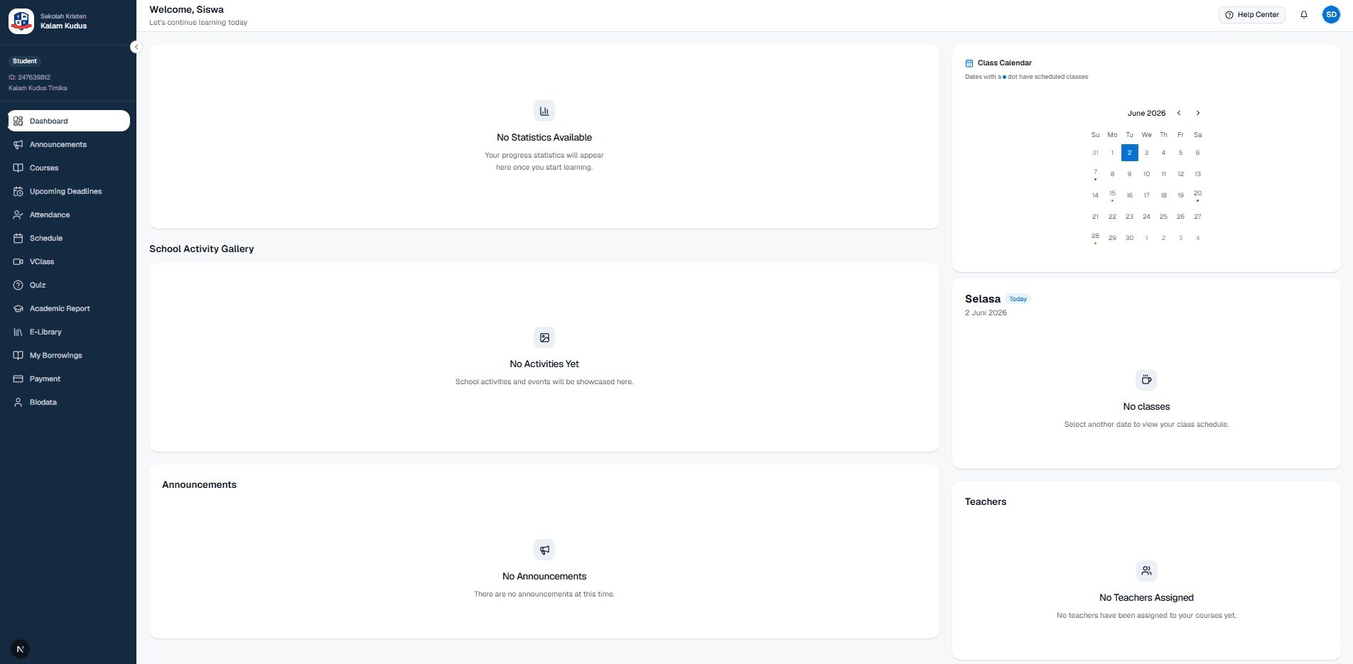Select June 15 in the calendar
Viewport: 1353px width, 664px height.
1113,195
